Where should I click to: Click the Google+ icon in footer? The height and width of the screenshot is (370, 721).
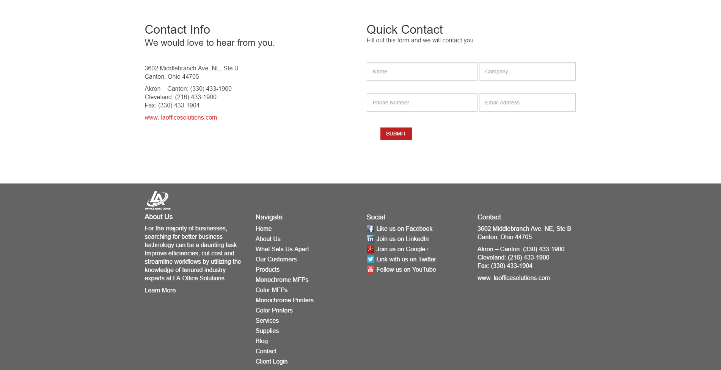click(x=370, y=249)
